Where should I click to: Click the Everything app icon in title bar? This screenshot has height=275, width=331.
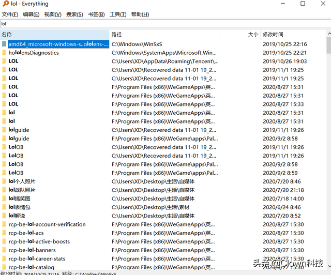click(6, 4)
